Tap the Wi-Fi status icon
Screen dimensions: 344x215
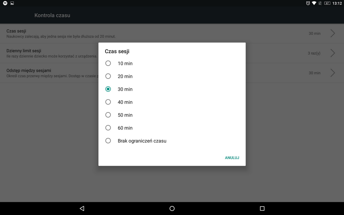[x=314, y=3]
